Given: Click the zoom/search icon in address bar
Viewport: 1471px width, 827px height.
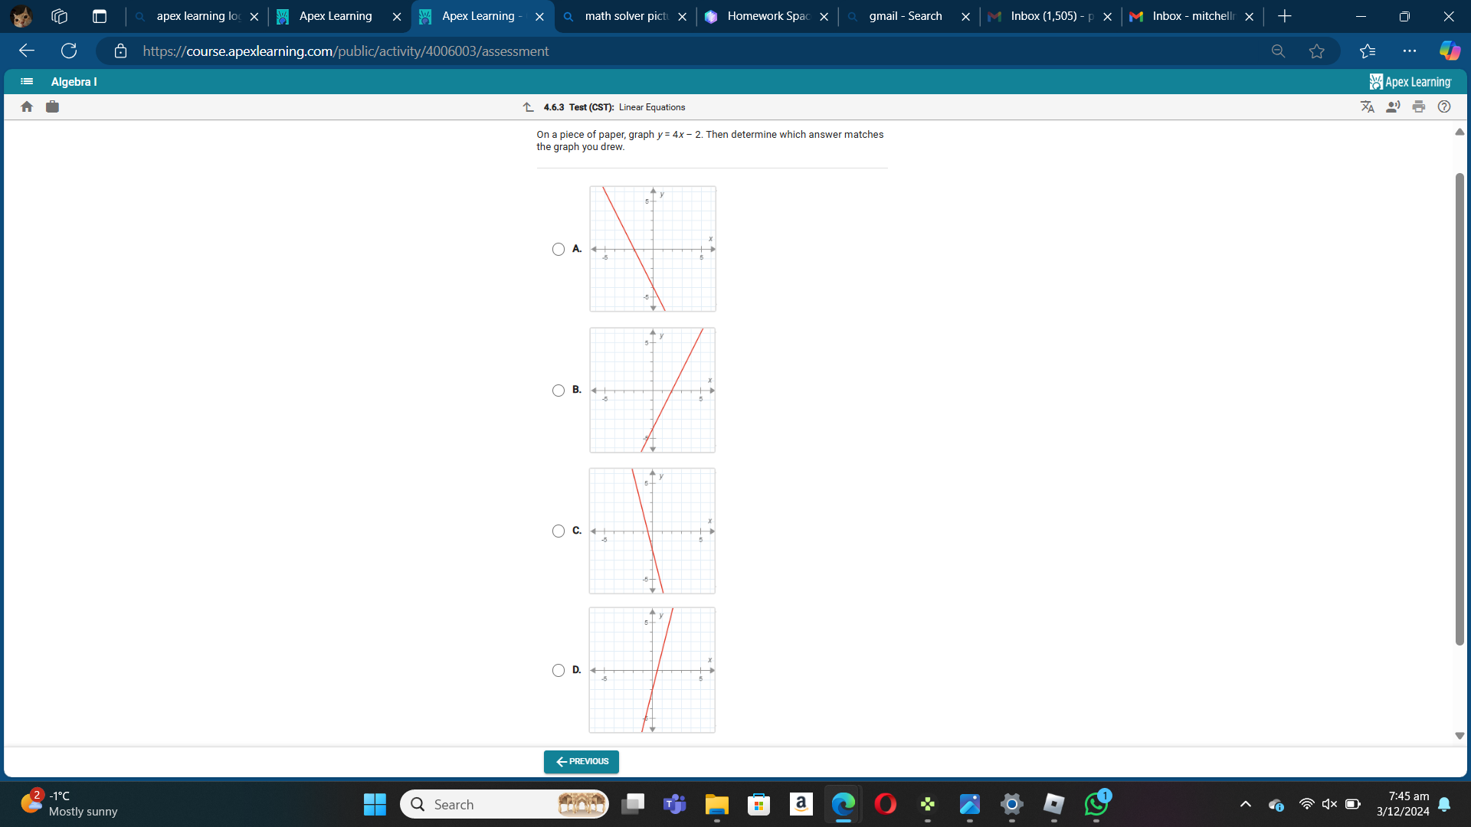Looking at the screenshot, I should click(1278, 51).
